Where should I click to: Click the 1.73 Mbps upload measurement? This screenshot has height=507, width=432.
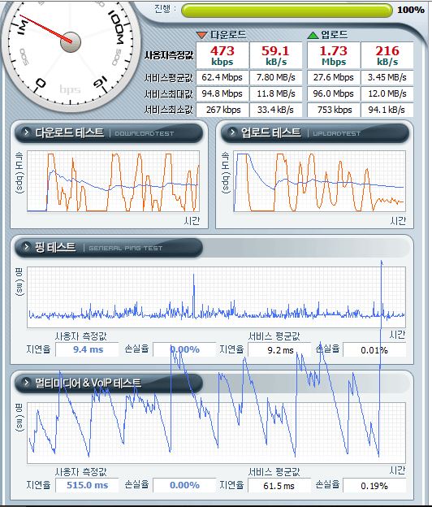[x=334, y=55]
